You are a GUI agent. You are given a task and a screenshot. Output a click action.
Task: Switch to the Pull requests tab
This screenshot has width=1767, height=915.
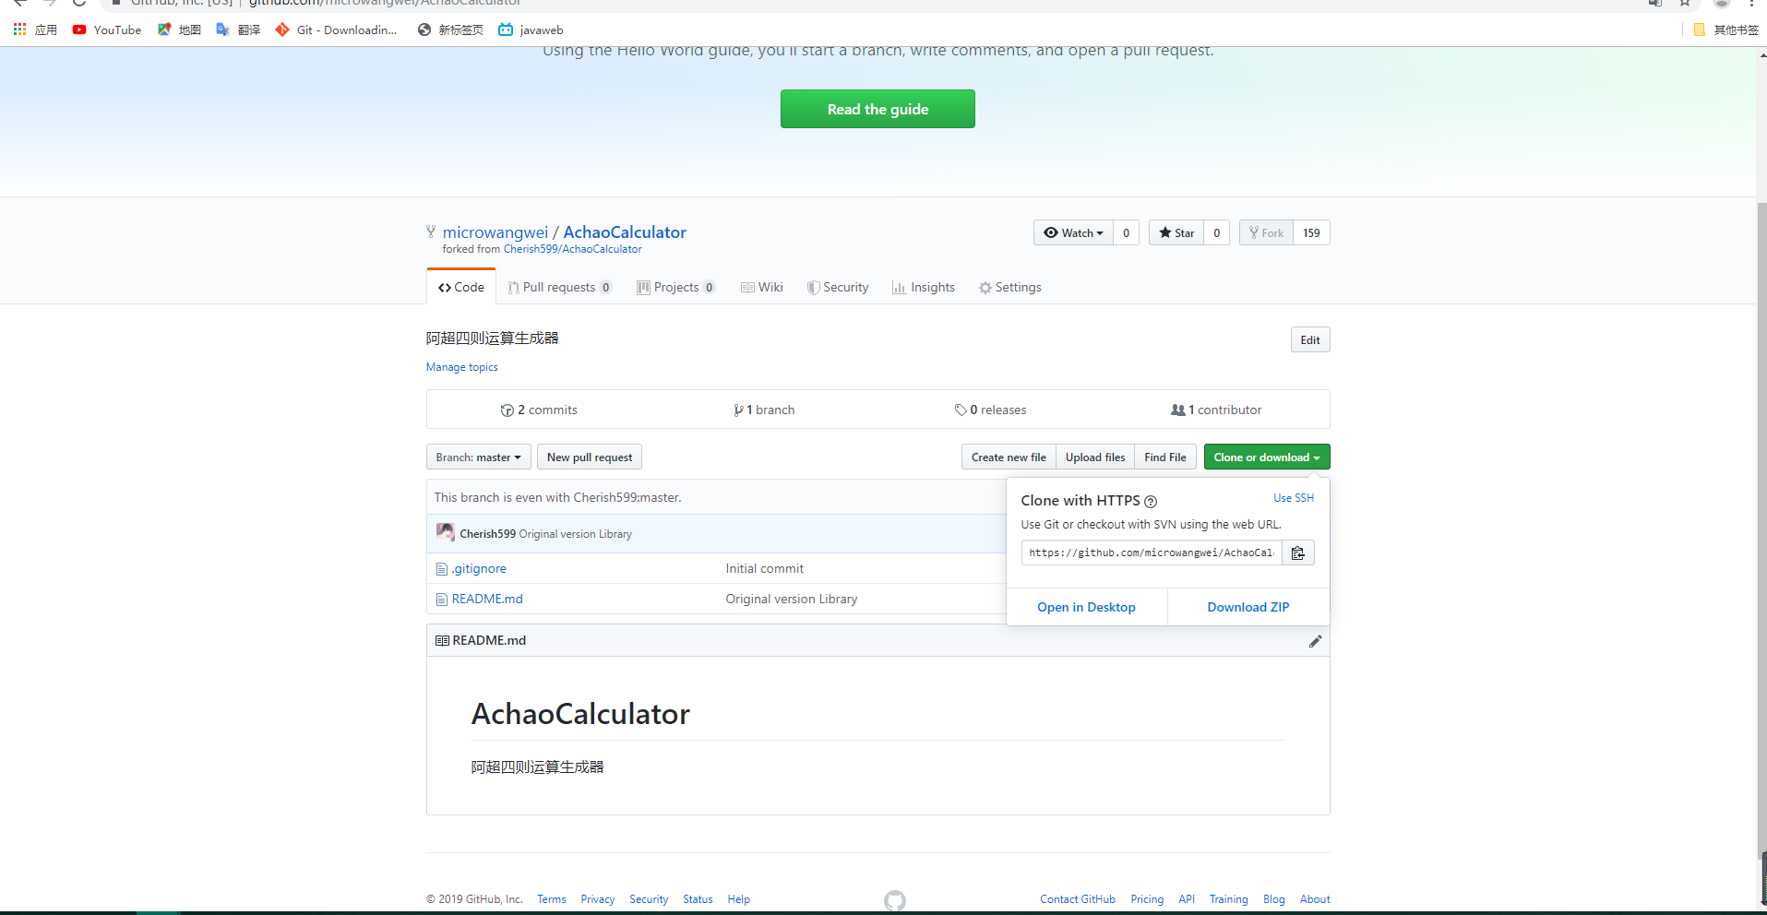[559, 287]
